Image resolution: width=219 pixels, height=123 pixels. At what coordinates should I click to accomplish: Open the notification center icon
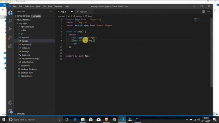(x=214, y=120)
